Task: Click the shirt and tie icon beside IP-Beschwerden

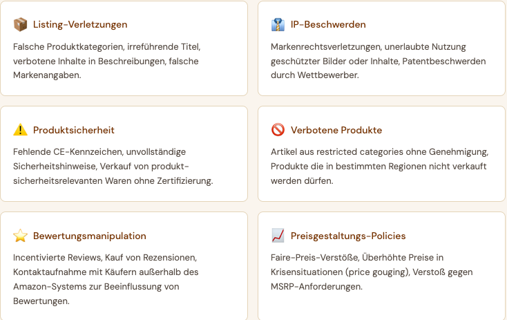Action: (x=278, y=25)
